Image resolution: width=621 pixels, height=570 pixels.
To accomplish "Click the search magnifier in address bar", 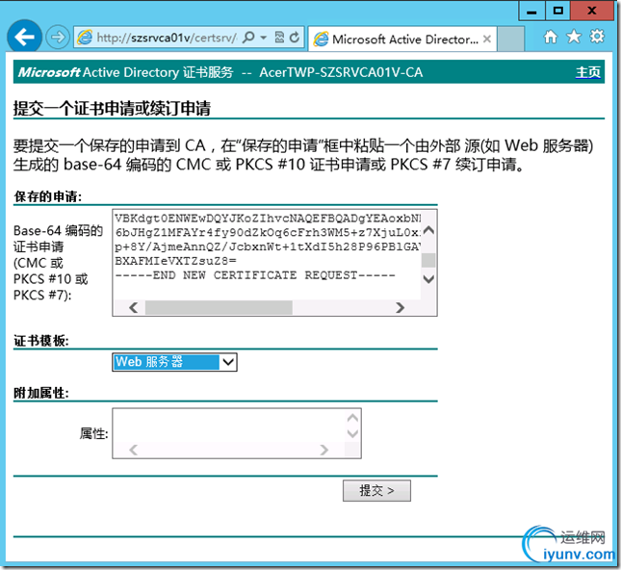I will (x=248, y=38).
